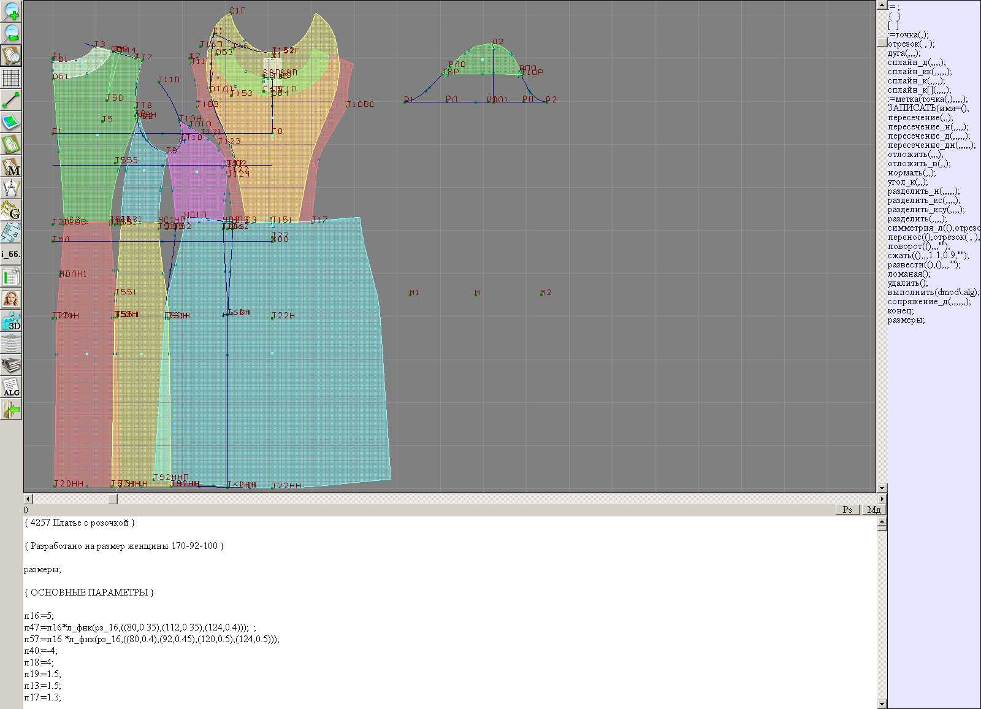The height and width of the screenshot is (709, 981).
Task: Click the zoom in magnifier icon
Action: [11, 11]
